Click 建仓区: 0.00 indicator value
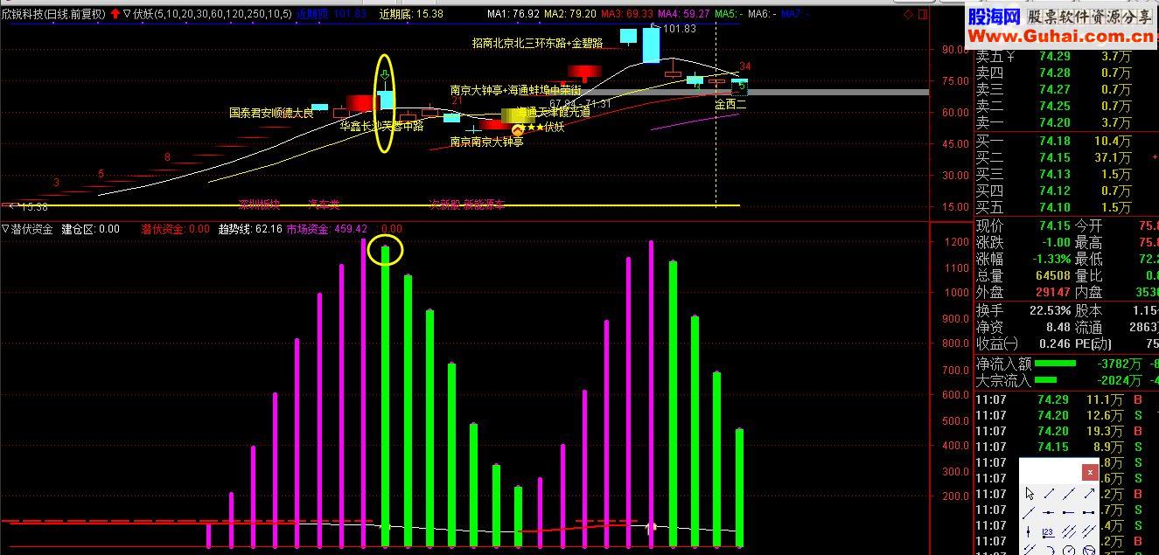 (90, 229)
